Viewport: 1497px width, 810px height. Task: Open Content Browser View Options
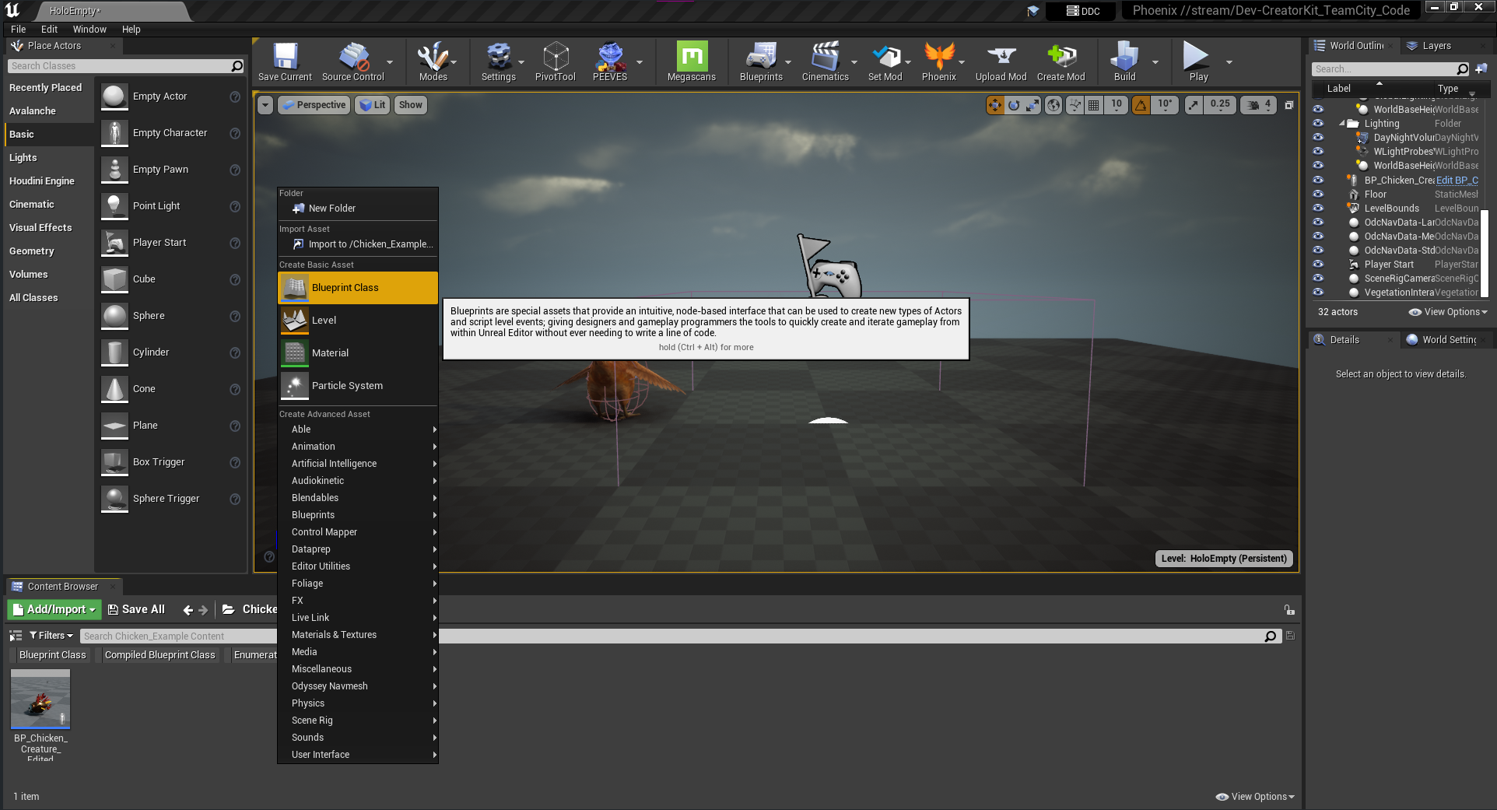pos(1255,797)
